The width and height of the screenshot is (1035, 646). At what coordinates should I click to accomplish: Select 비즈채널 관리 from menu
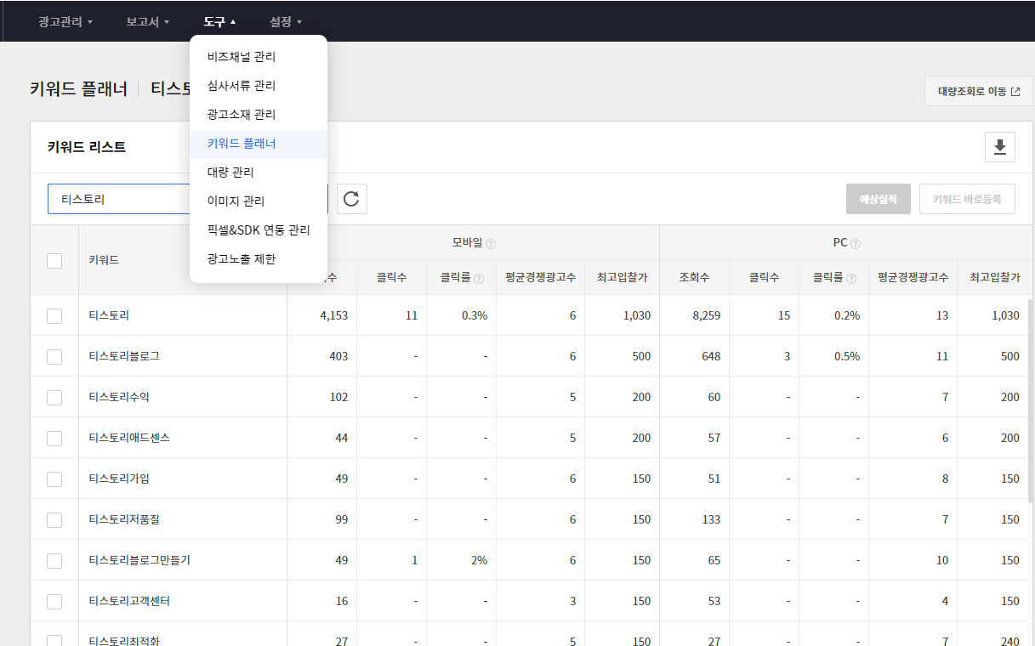259,57
